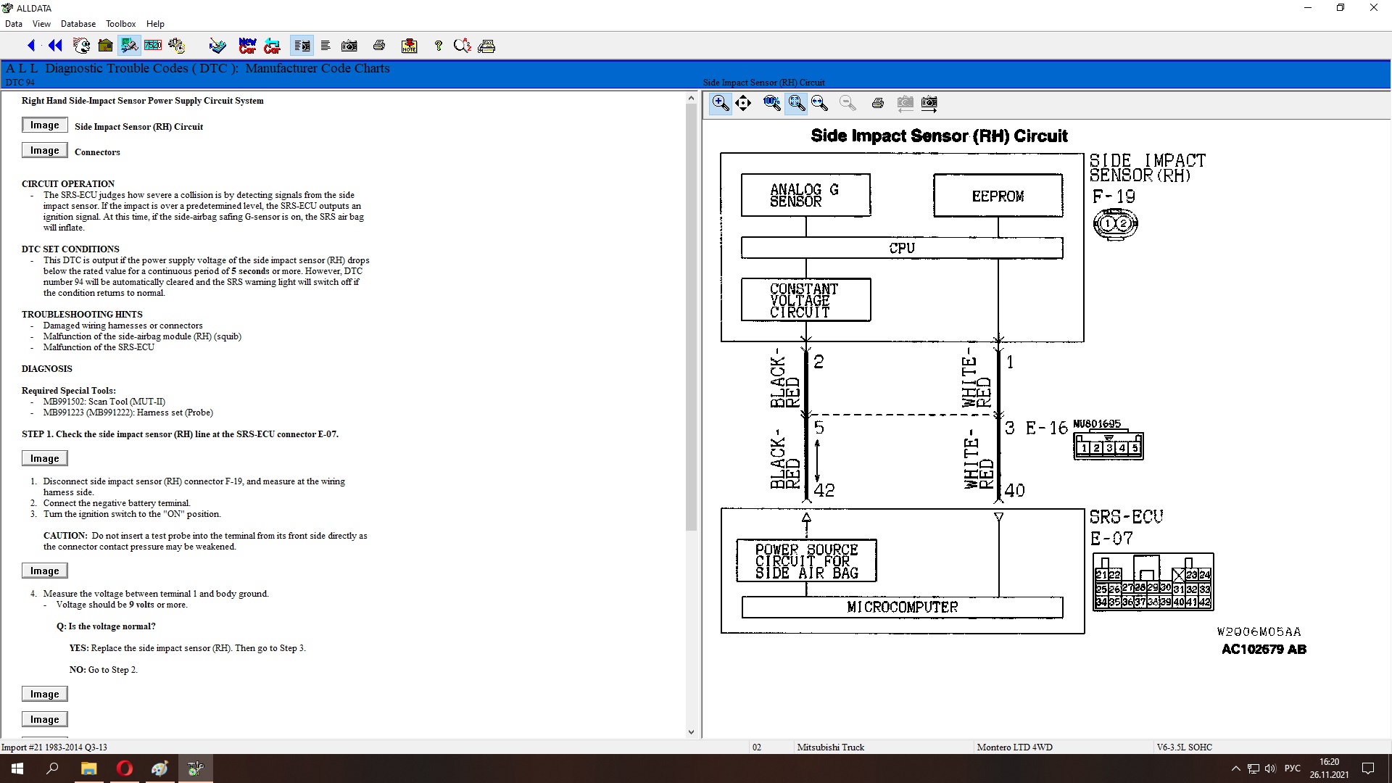Click the house home icon in toolbar
This screenshot has height=783, width=1392.
[105, 46]
